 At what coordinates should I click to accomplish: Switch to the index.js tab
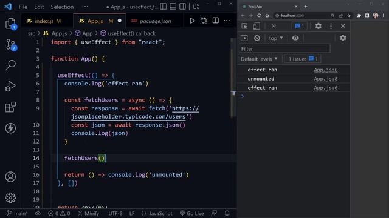[47, 21]
